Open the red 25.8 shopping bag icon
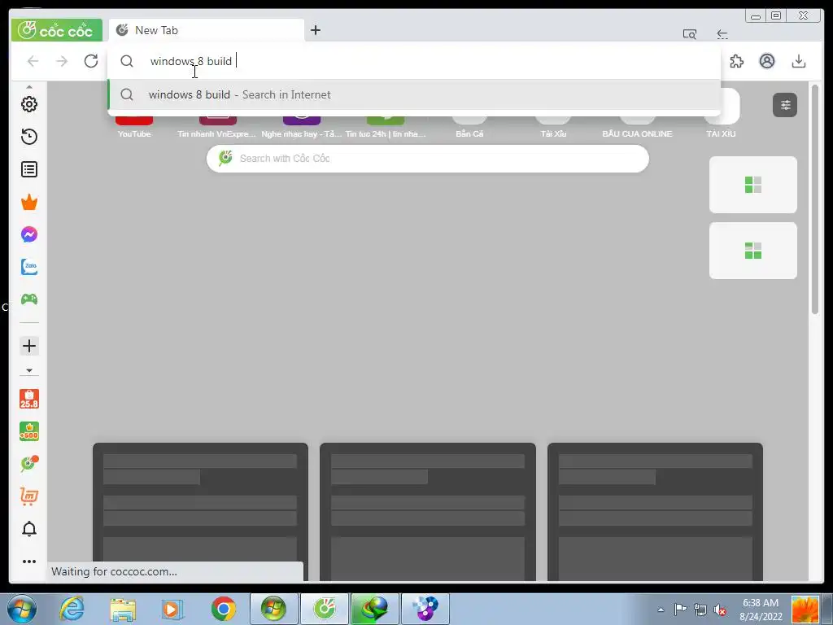833x625 pixels. coord(29,399)
